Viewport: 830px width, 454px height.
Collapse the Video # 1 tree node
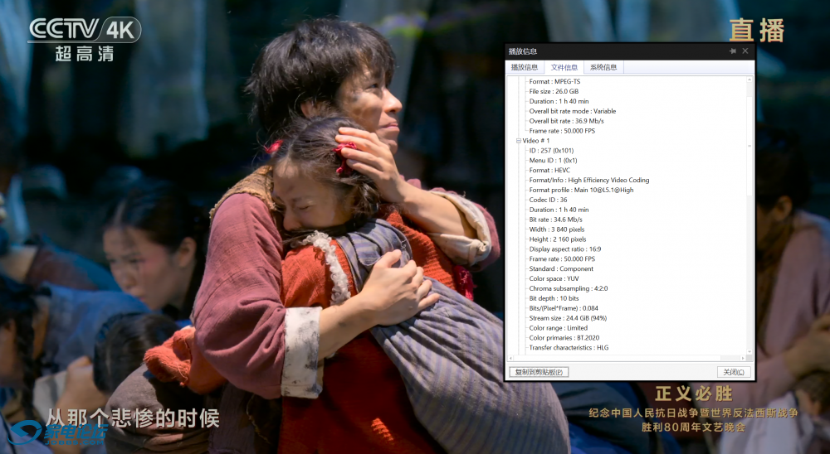tap(519, 141)
